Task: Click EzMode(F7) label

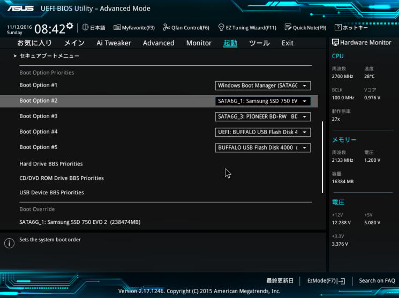Action: pyautogui.click(x=322, y=281)
